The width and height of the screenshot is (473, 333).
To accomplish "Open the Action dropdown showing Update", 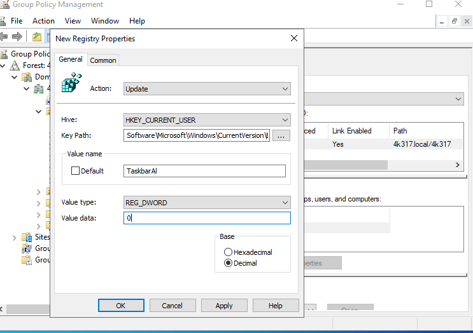I will 207,89.
